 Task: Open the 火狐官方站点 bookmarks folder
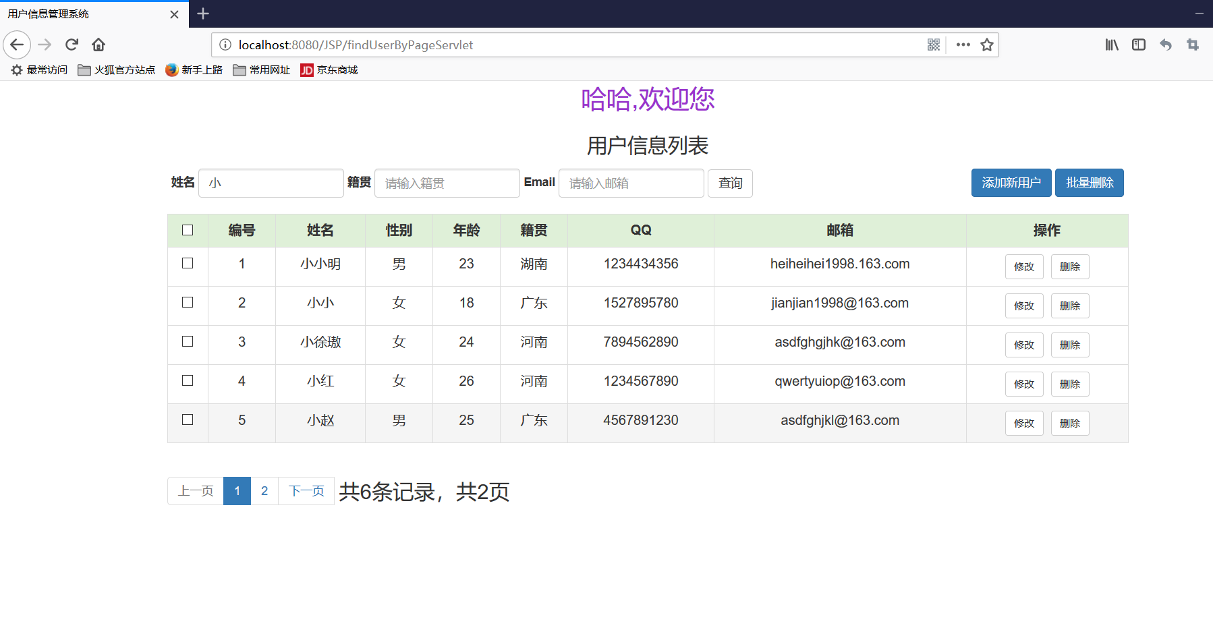pyautogui.click(x=116, y=69)
